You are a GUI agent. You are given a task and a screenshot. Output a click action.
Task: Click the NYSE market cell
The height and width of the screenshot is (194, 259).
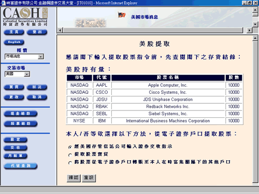(79, 121)
